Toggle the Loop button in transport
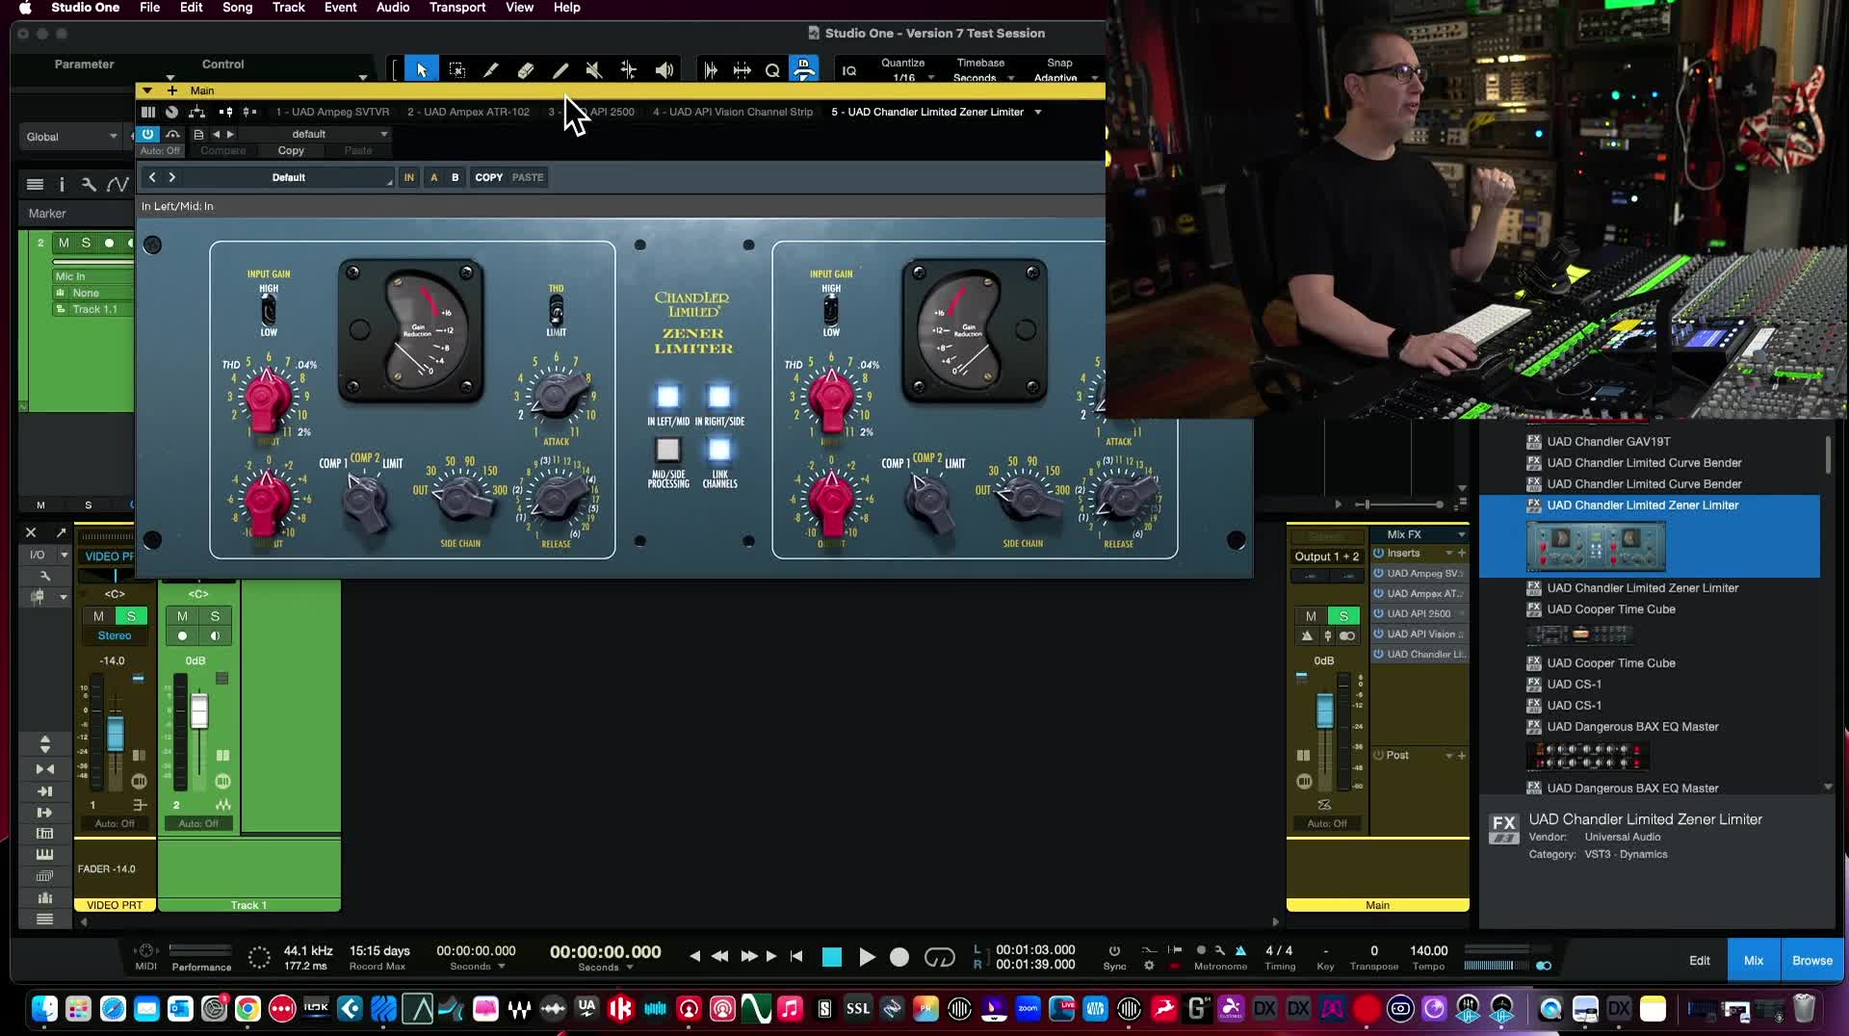Viewport: 1849px width, 1036px height. click(939, 957)
